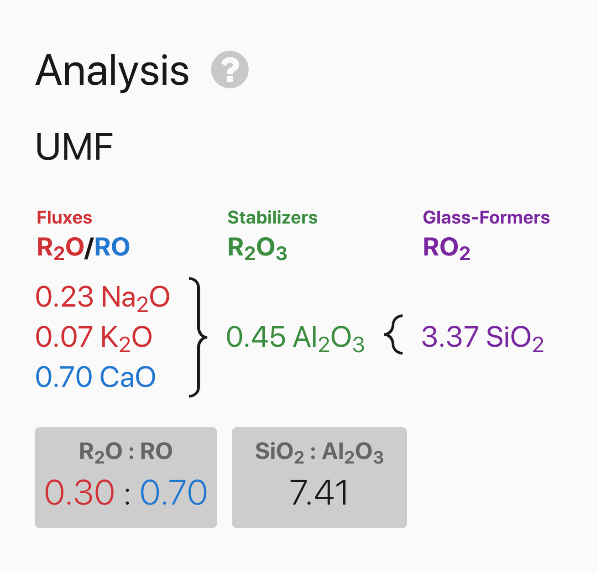Click the 0.45 Al2O3 stabilizer value

coord(295,338)
